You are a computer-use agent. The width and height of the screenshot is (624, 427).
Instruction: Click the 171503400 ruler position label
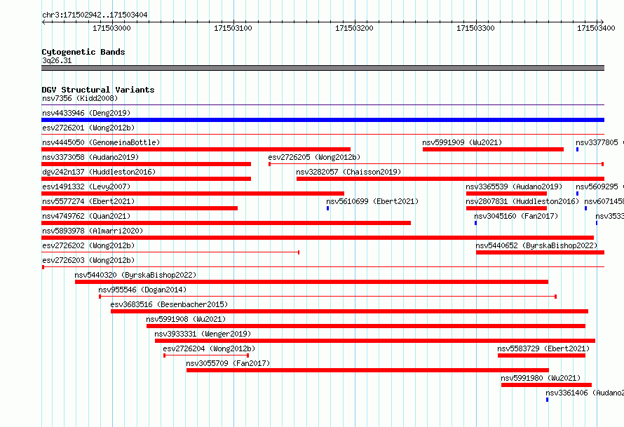(596, 28)
